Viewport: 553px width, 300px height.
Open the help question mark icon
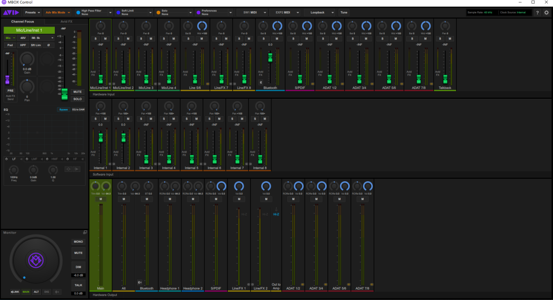538,13
